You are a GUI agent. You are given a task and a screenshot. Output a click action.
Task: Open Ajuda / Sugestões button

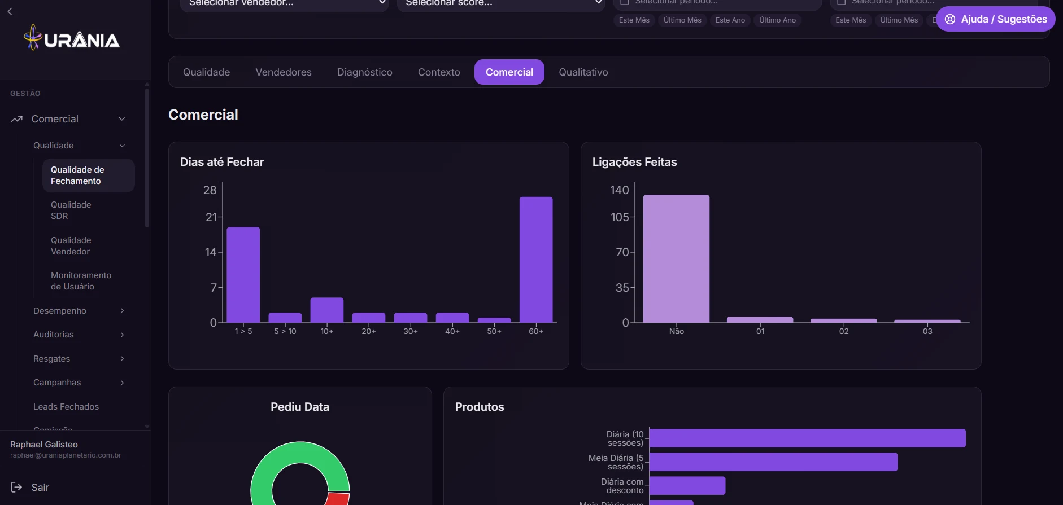click(996, 19)
